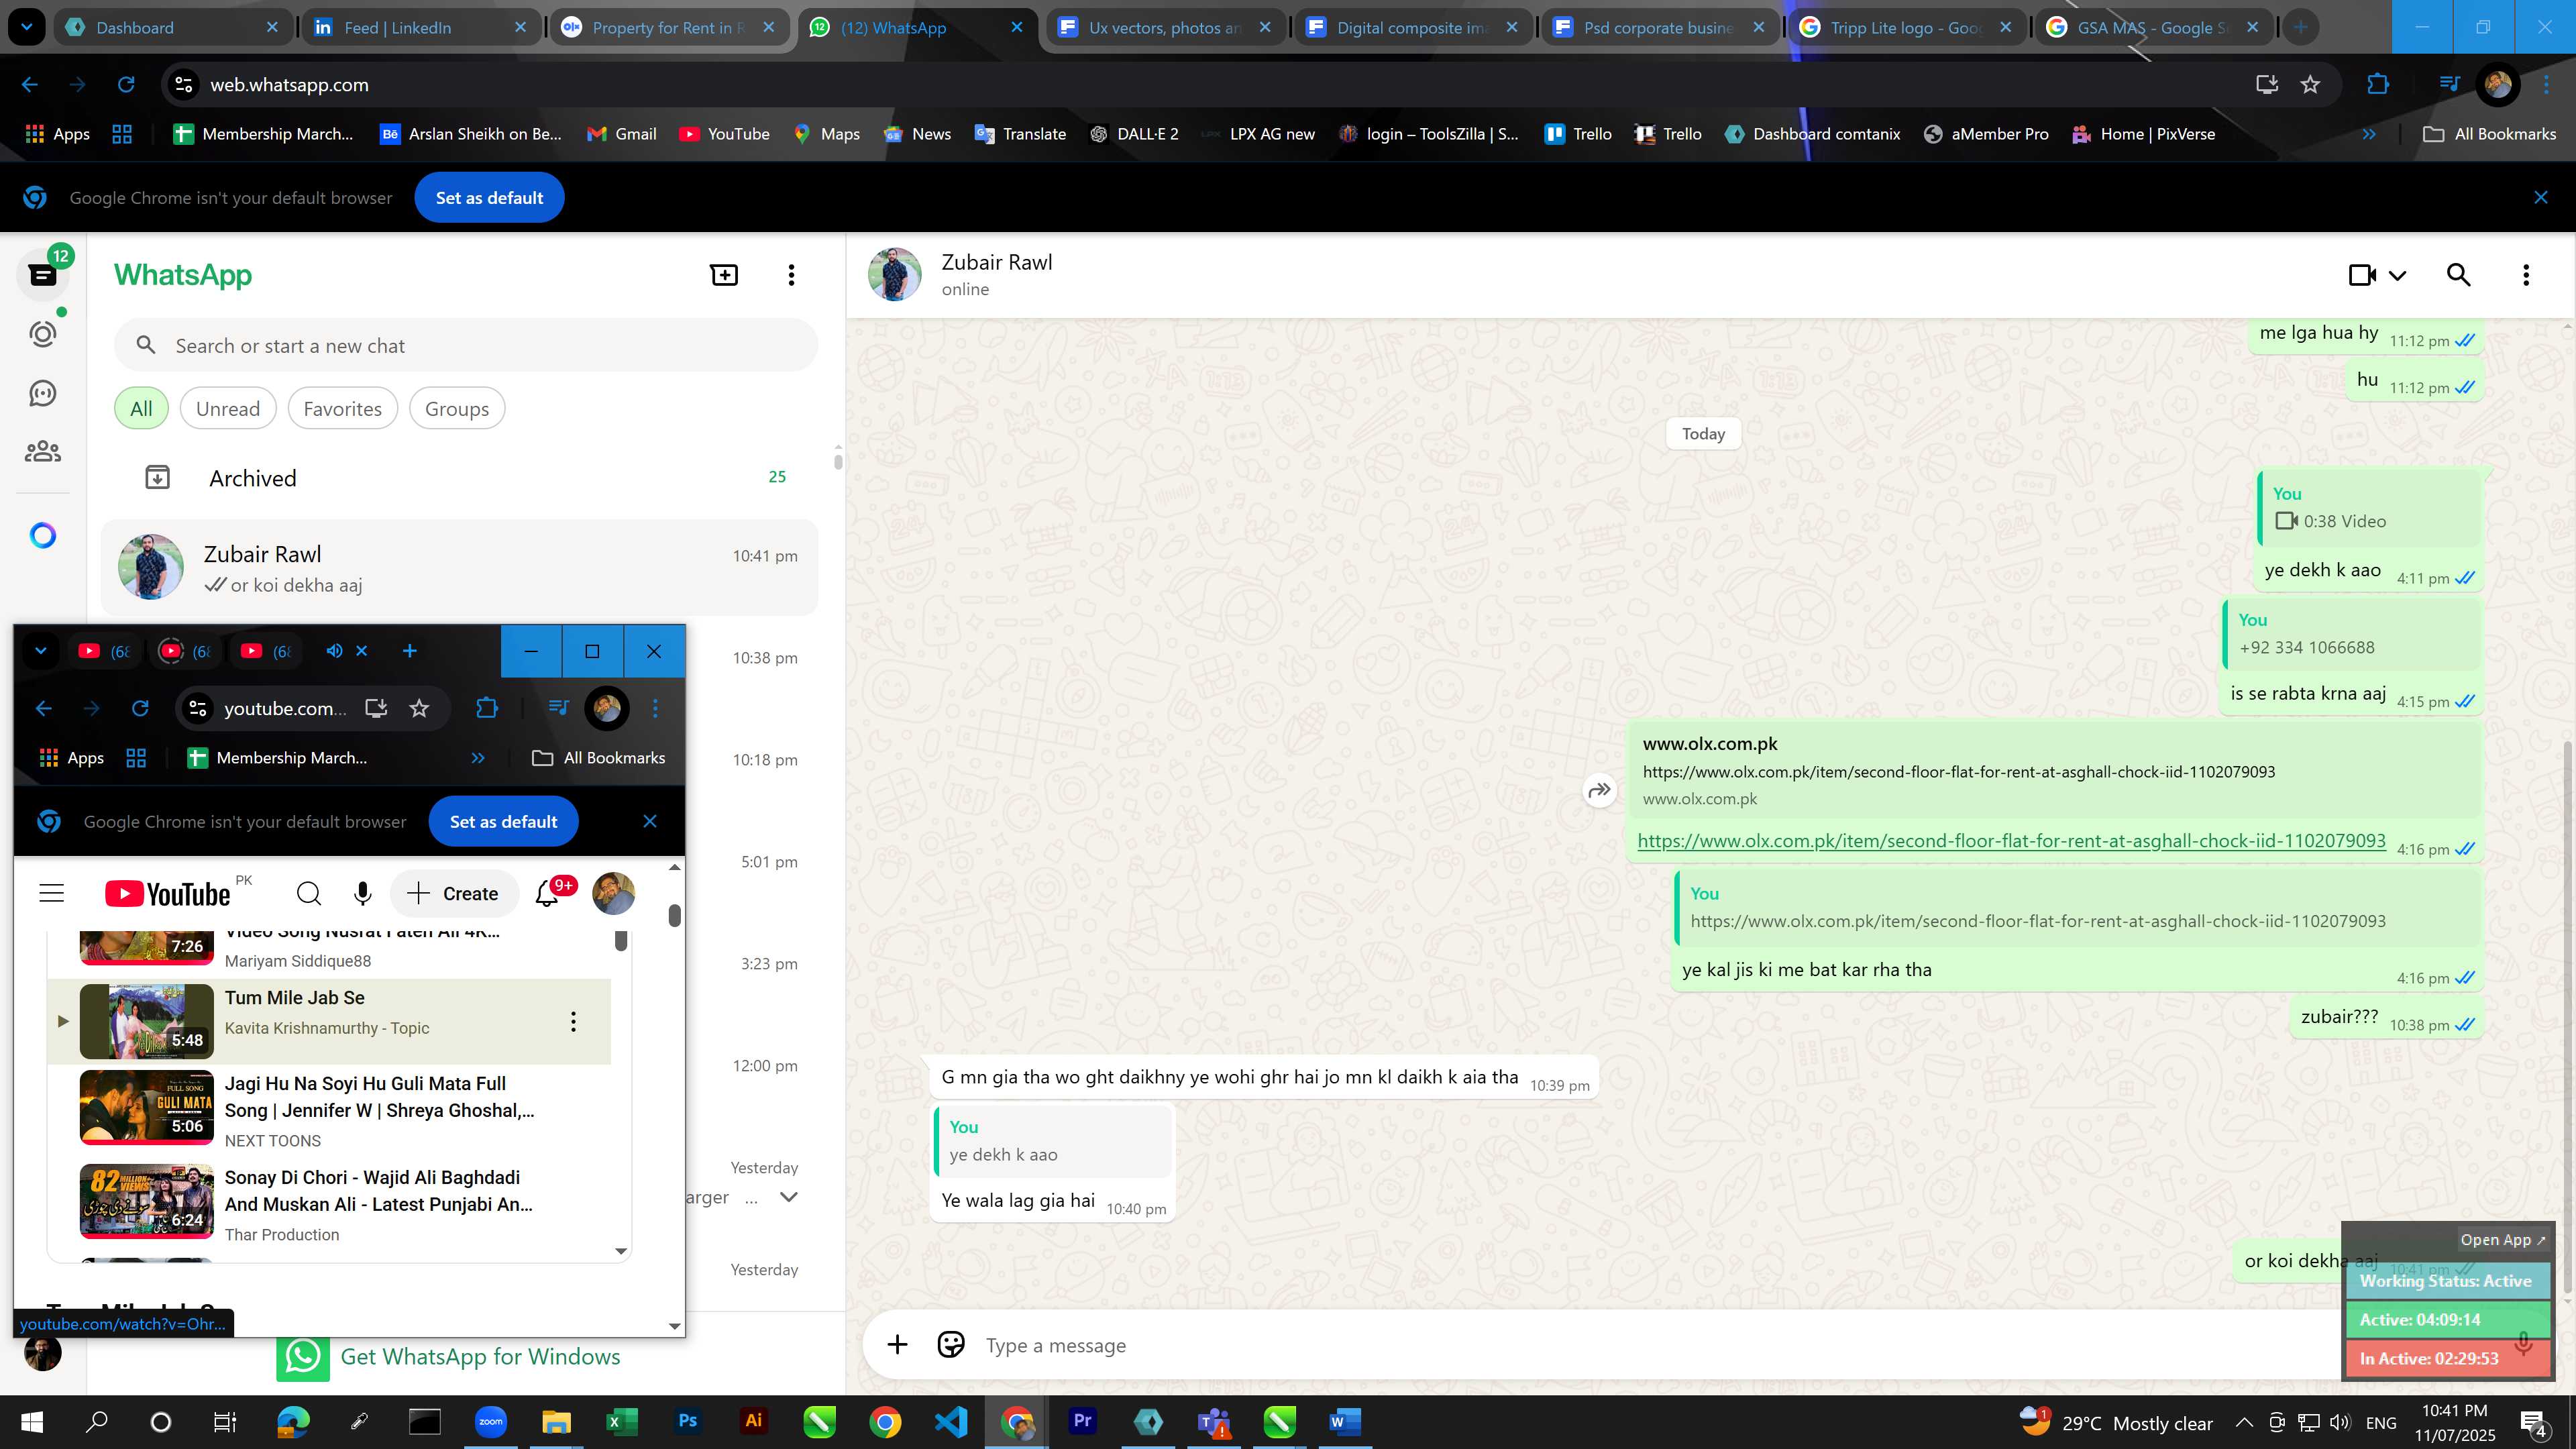Click the YouTube page scrollbar thumb
This screenshot has height=1449, width=2576.
pos(675,916)
